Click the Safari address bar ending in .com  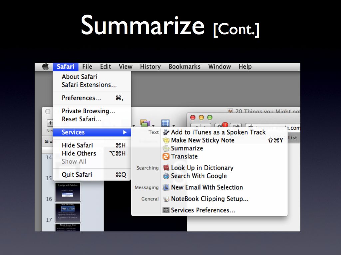tap(273, 127)
